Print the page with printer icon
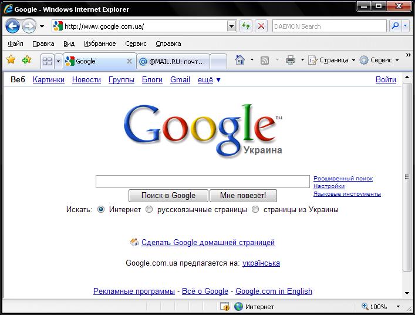Viewport: 415px width, 315px height. 291,60
